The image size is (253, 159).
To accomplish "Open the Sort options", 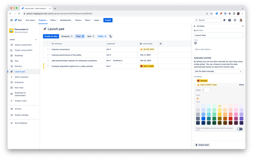I will click(x=91, y=36).
